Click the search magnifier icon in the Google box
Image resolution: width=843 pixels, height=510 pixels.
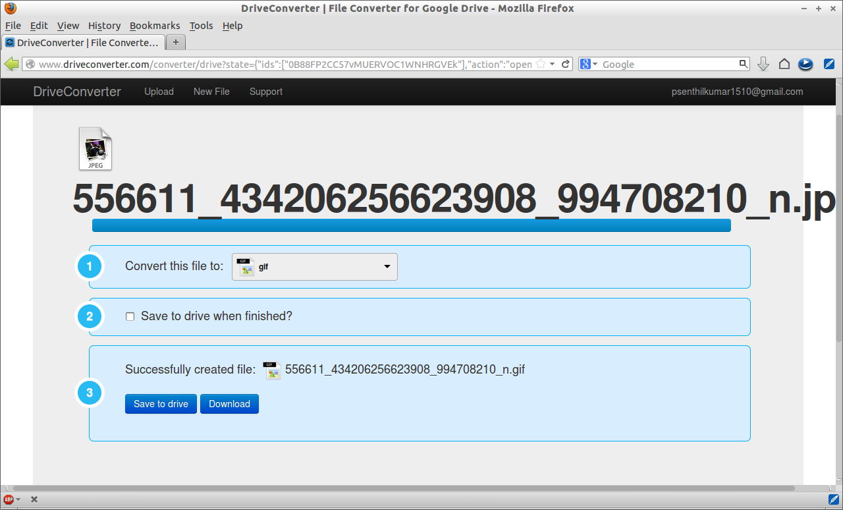[744, 64]
